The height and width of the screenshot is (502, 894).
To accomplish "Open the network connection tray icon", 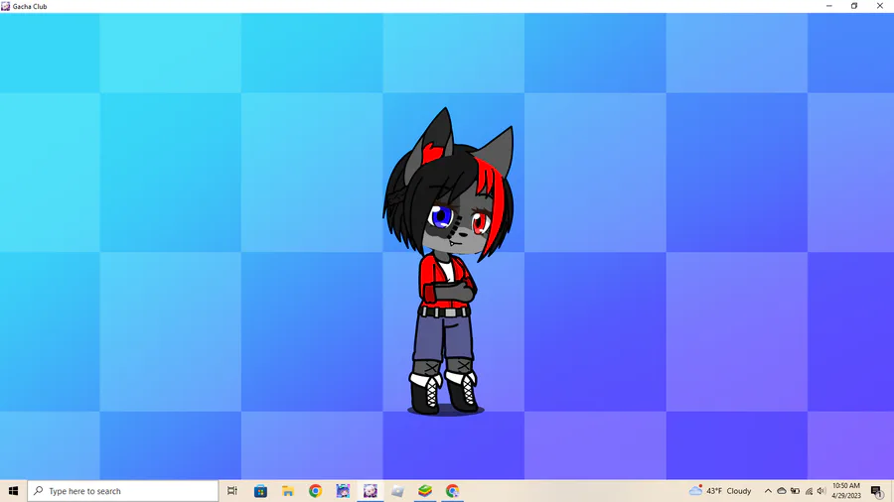I will click(x=809, y=491).
